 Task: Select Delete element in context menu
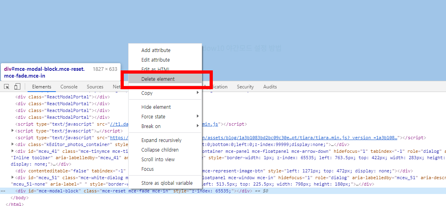click(x=165, y=79)
